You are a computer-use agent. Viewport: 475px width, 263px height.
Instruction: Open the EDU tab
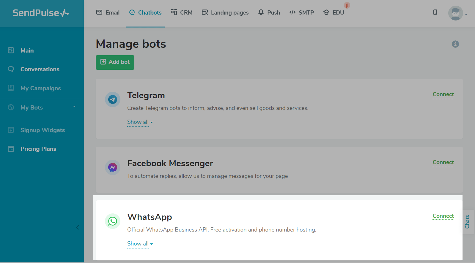[x=334, y=12]
